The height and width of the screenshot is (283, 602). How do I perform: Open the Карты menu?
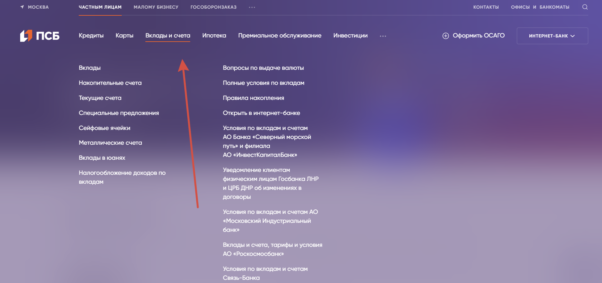125,36
